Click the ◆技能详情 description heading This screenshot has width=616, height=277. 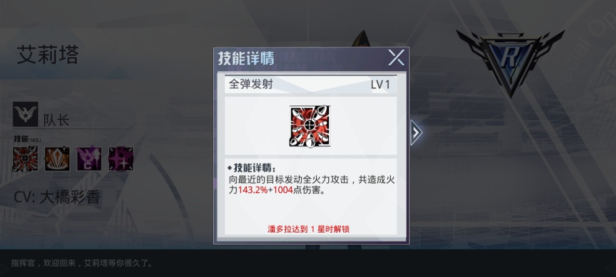[x=252, y=168]
